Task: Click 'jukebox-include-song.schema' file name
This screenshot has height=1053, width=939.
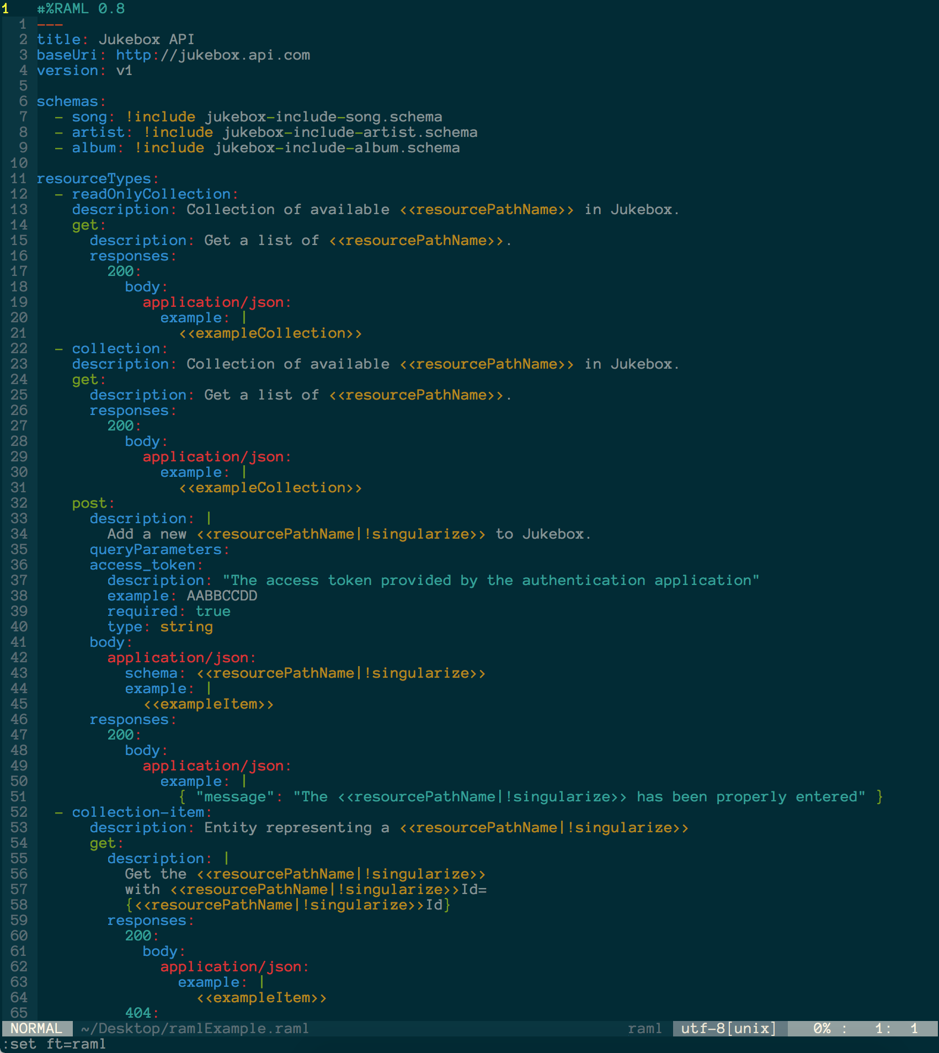Action: point(324,116)
